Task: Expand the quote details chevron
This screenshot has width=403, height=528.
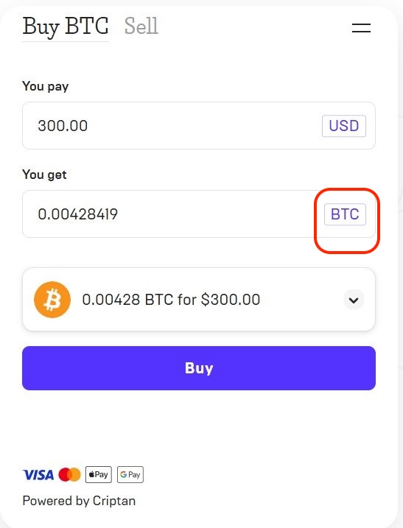Action: click(354, 300)
